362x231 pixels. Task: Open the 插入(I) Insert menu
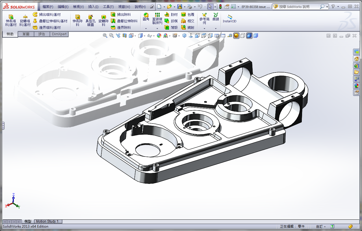point(93,6)
